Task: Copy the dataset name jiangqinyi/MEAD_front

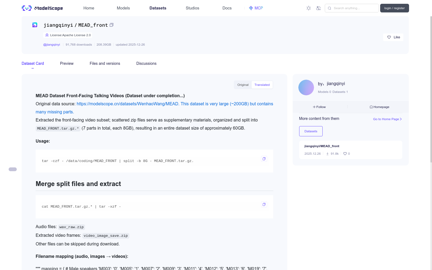Action: coord(112,25)
